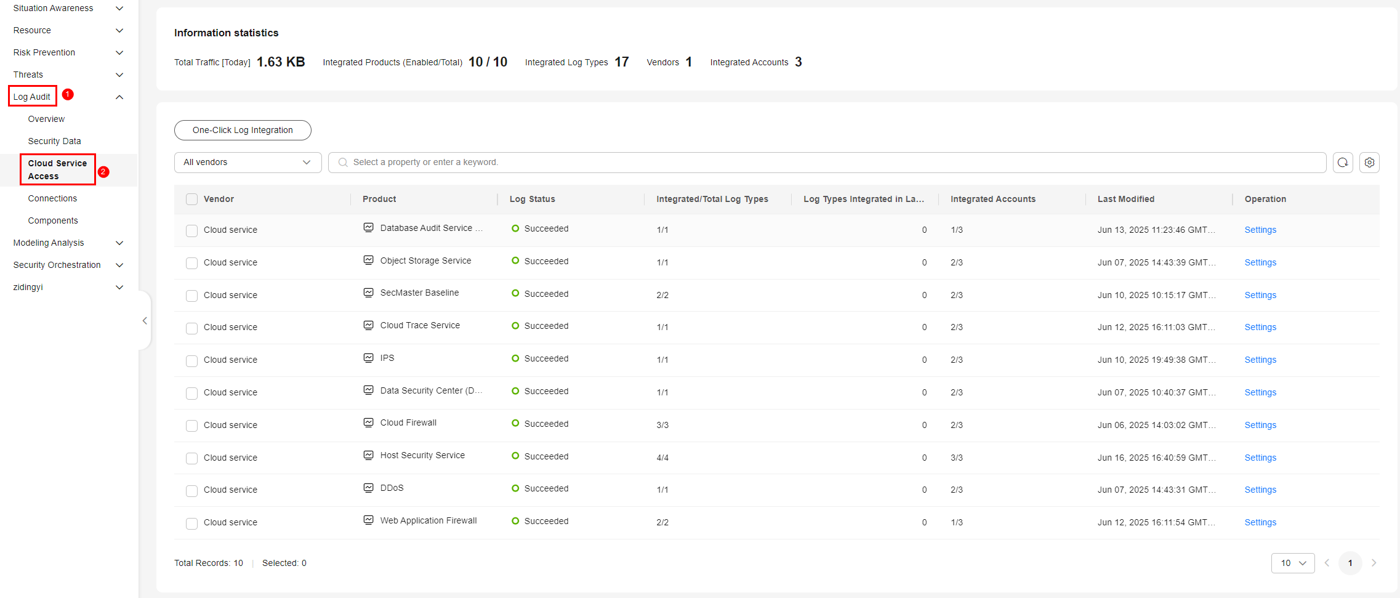The image size is (1400, 598).
Task: Click the search magnifier icon
Action: pos(343,163)
